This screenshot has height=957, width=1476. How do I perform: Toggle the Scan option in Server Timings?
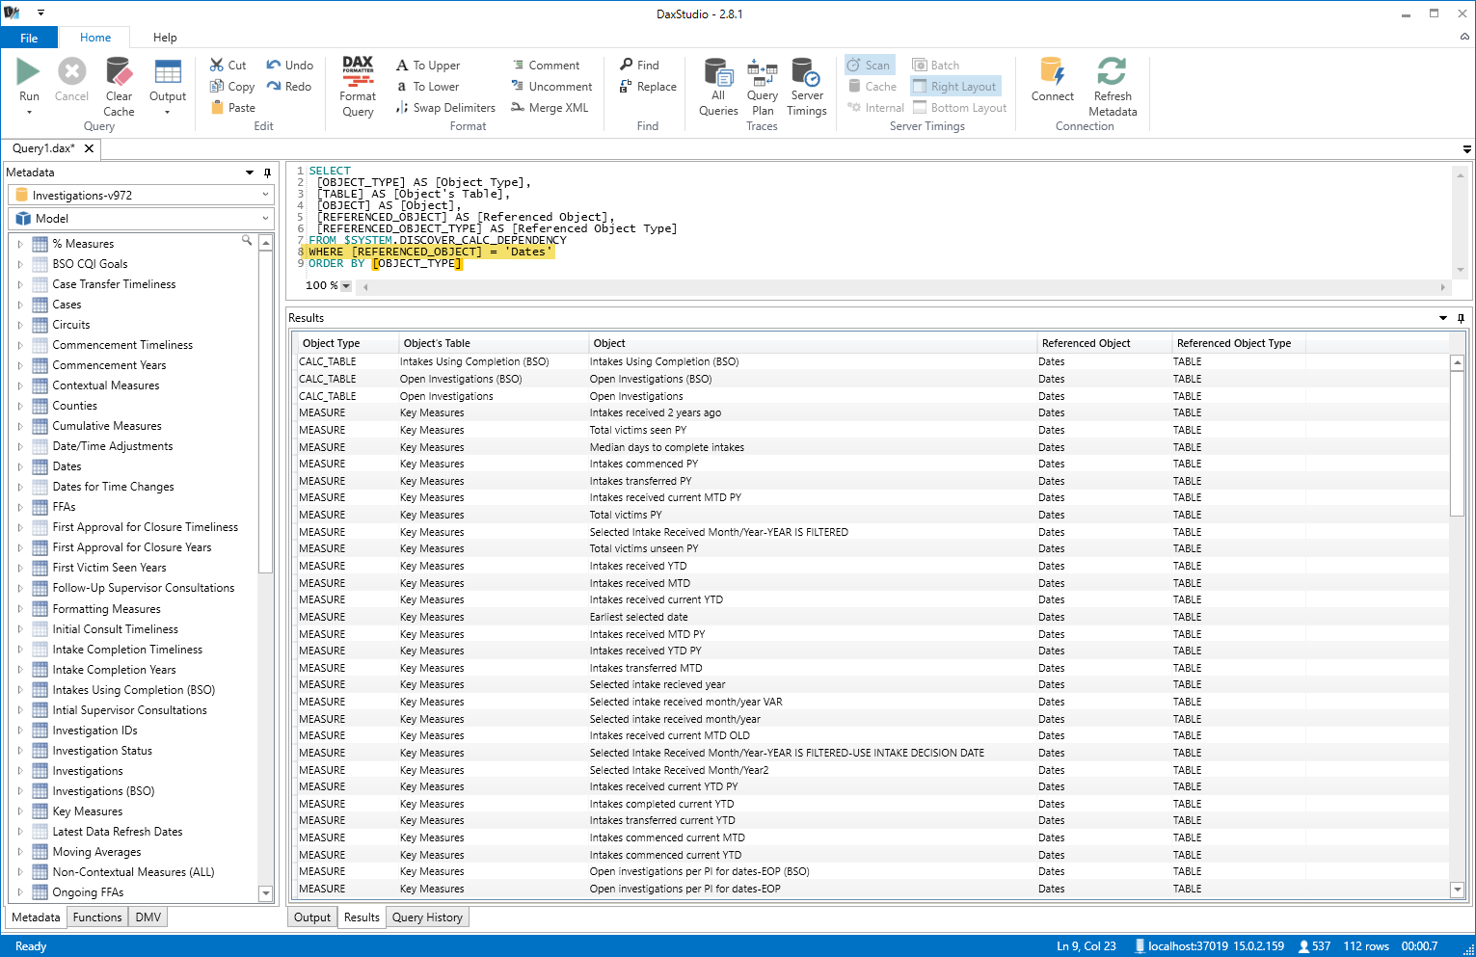[x=869, y=64]
